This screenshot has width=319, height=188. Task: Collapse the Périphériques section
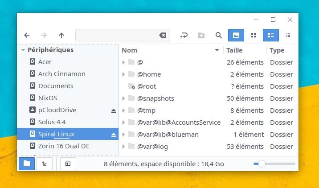pos(23,50)
